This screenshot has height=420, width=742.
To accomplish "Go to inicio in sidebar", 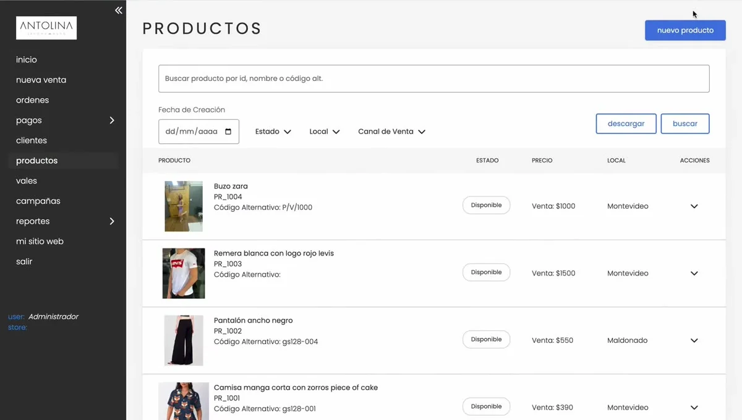I will pos(27,60).
